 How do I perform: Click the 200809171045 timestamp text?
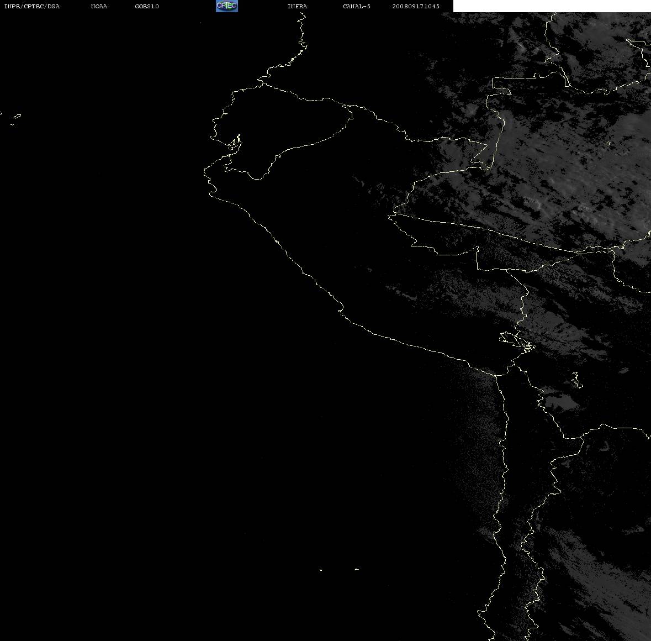pos(416,6)
